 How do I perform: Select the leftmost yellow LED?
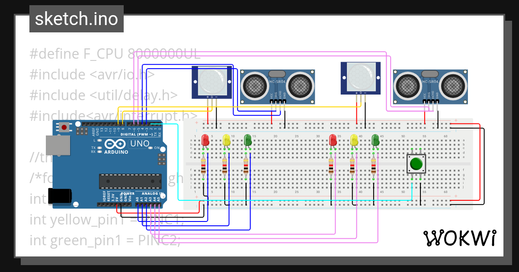226,140
